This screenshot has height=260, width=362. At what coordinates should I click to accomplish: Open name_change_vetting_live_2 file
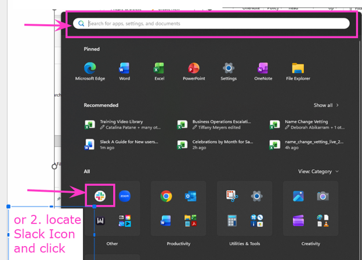point(306,145)
